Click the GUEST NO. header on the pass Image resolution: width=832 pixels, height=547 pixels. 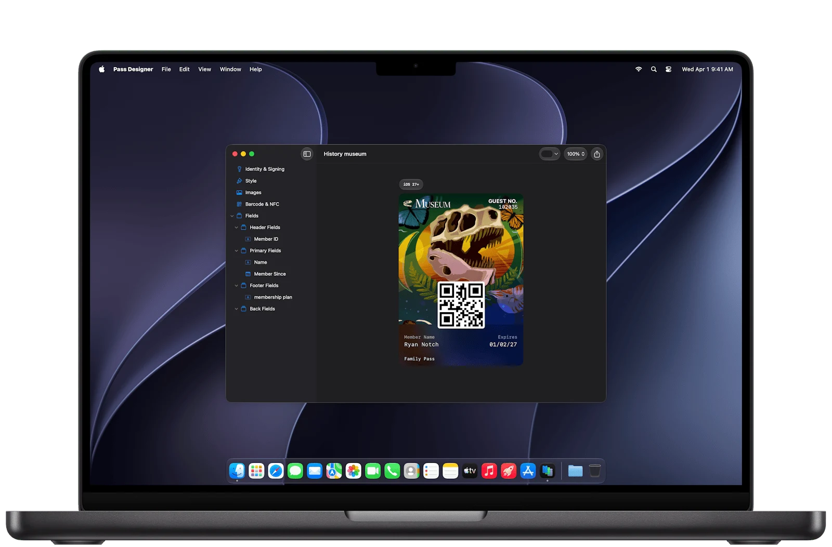pos(502,201)
